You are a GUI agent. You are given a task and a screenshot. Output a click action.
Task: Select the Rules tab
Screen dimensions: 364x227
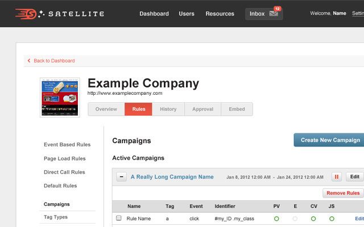(138, 109)
